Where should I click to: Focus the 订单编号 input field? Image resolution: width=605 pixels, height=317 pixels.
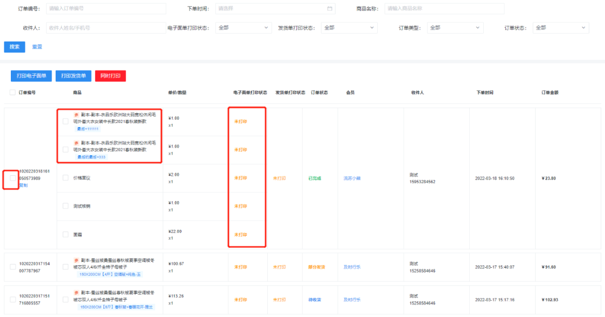coord(106,9)
